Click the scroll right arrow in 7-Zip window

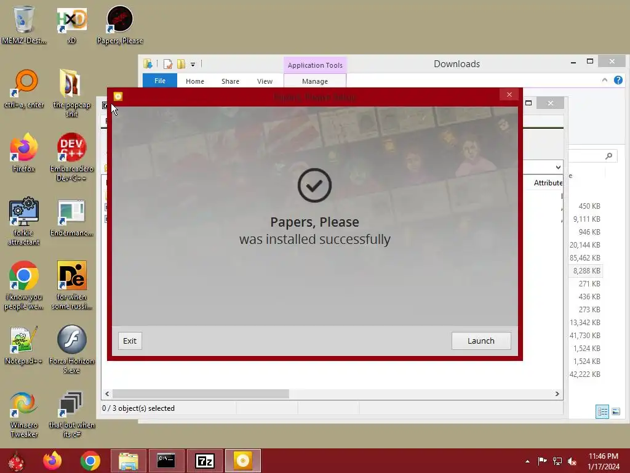[x=557, y=394]
